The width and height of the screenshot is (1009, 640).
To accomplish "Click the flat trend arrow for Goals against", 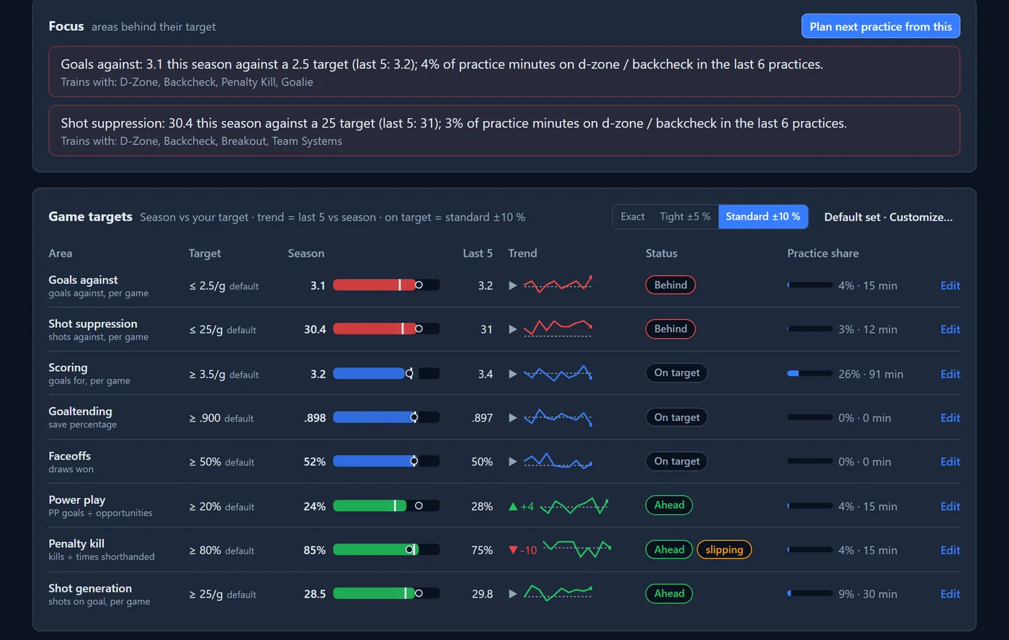I will (x=512, y=285).
